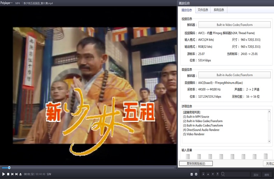This screenshot has width=274, height=179.
Task: Move playlist item to bottom
Action: (218, 174)
